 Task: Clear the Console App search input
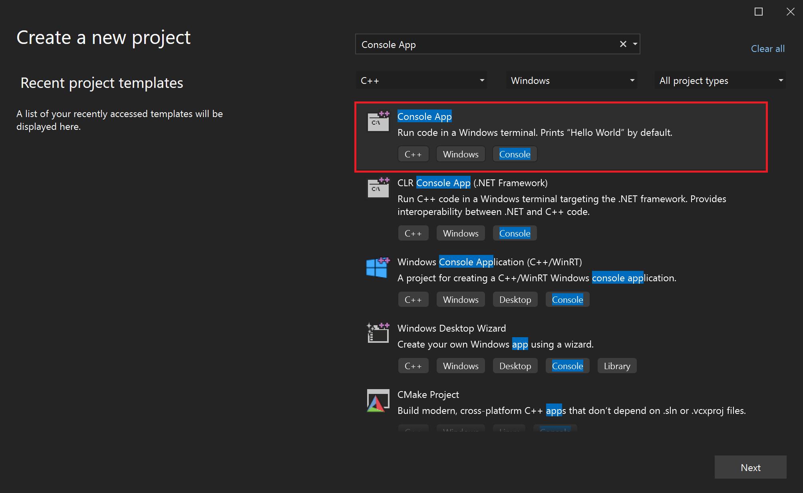623,44
